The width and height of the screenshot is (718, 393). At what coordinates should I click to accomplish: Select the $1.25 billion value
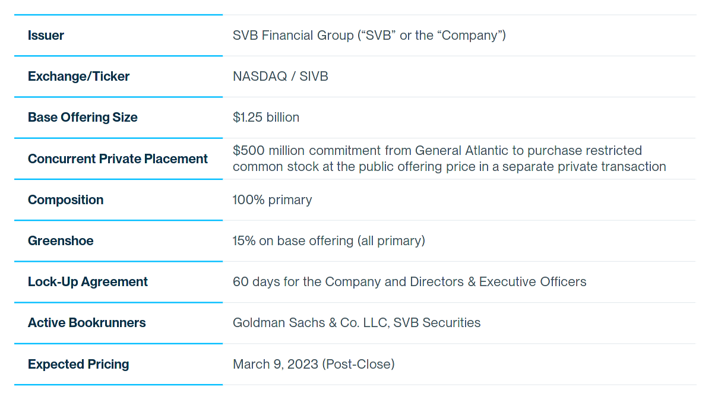point(266,118)
